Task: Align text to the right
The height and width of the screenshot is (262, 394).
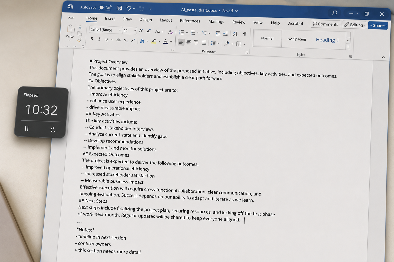Action: coord(196,42)
